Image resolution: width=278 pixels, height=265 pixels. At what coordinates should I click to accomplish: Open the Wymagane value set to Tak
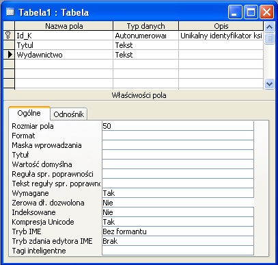tap(178, 193)
